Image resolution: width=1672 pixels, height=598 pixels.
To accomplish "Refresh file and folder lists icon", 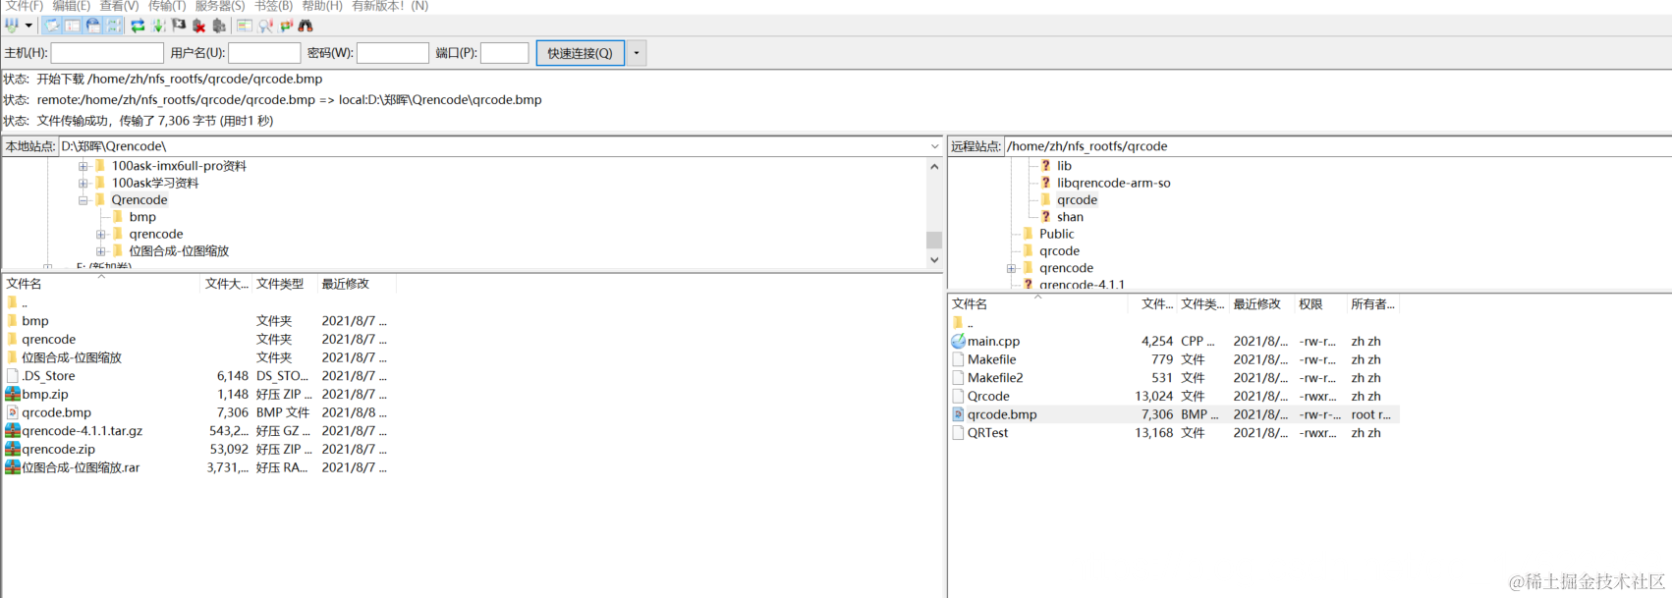I will tap(138, 26).
